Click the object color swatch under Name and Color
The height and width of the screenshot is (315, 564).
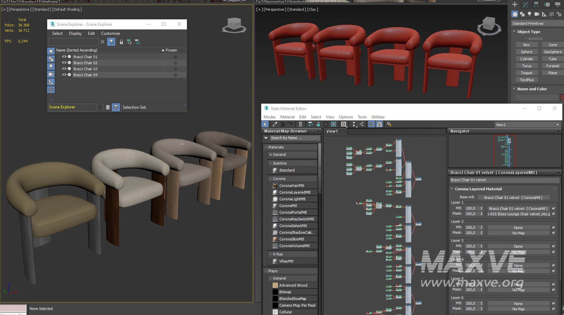pos(562,97)
